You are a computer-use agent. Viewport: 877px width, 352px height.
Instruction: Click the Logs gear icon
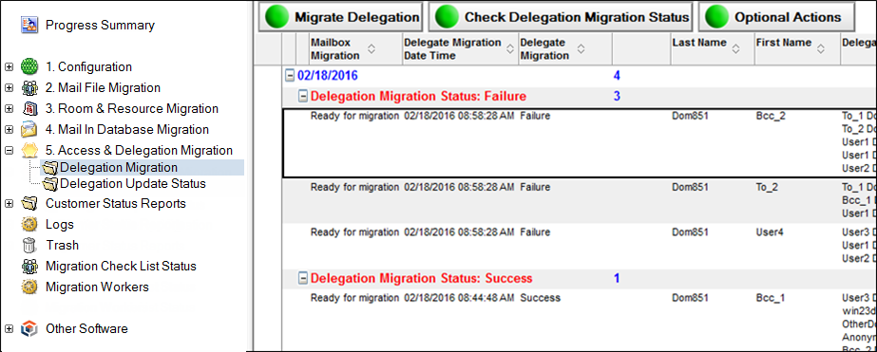pyautogui.click(x=29, y=224)
